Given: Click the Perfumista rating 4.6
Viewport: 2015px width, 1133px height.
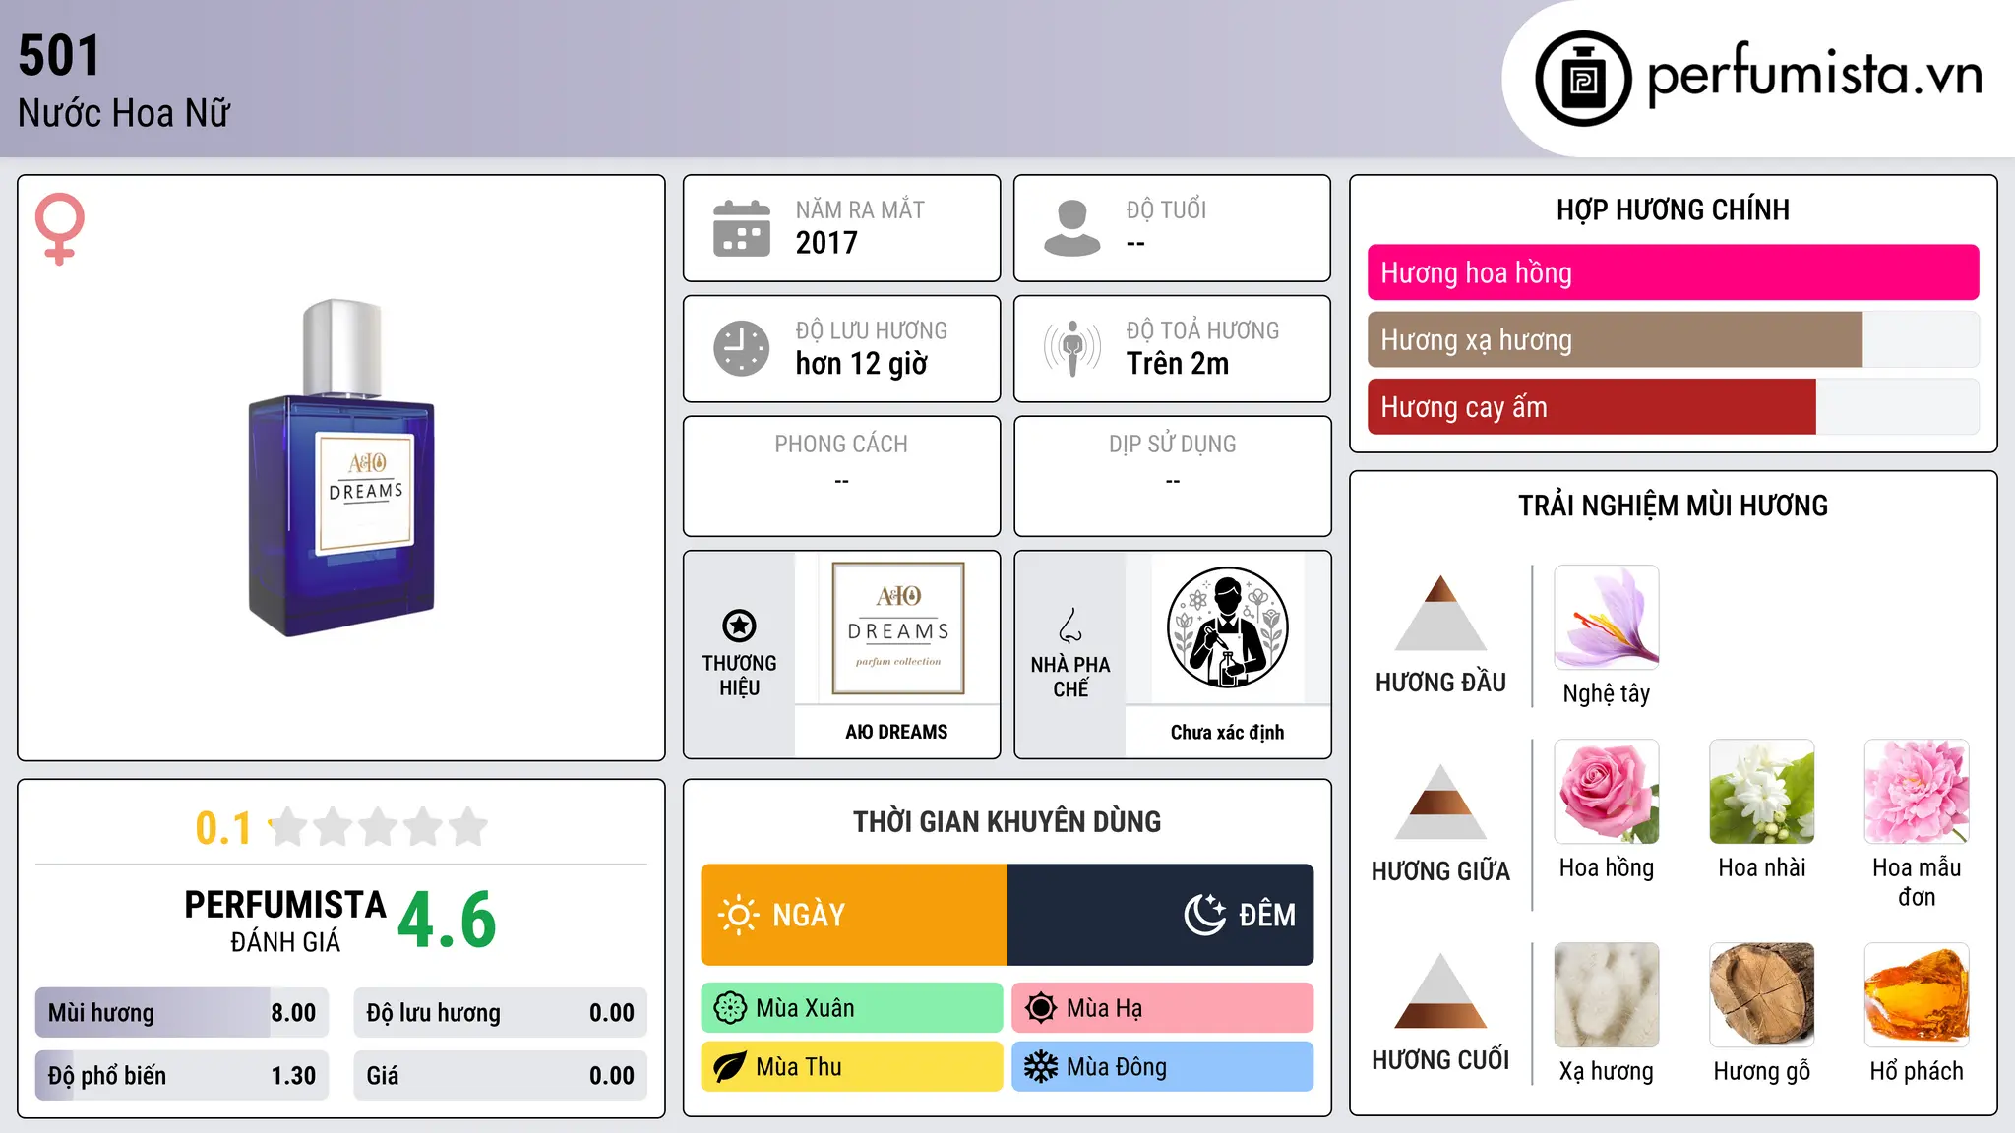Looking at the screenshot, I should pyautogui.click(x=447, y=921).
